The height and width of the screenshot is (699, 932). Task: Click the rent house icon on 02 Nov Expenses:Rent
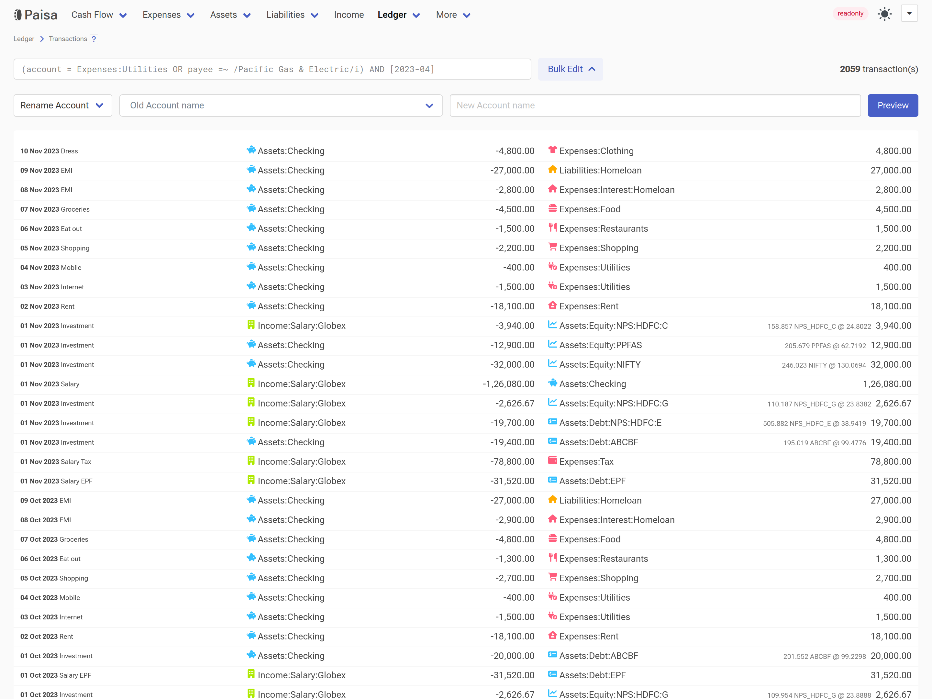[x=552, y=305]
